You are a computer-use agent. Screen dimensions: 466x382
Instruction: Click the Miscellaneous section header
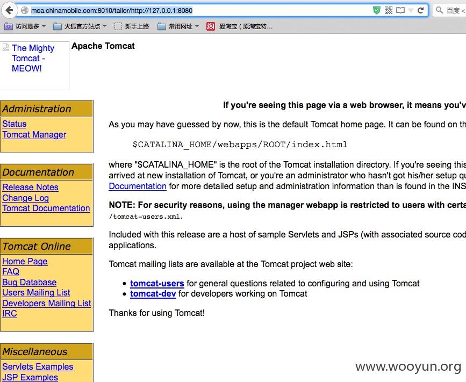[46, 352]
